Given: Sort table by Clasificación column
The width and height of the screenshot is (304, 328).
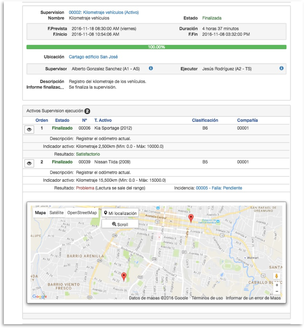Looking at the screenshot, I should tap(205, 120).
